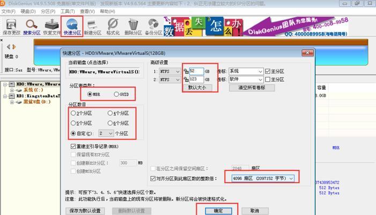Click the Save Changes (保存更改) toolbar icon
Image resolution: width=376 pixels, height=215 pixels.
point(11,27)
